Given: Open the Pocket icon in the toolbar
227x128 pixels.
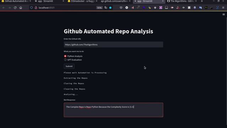Looking at the screenshot, I should tap(121, 7).
